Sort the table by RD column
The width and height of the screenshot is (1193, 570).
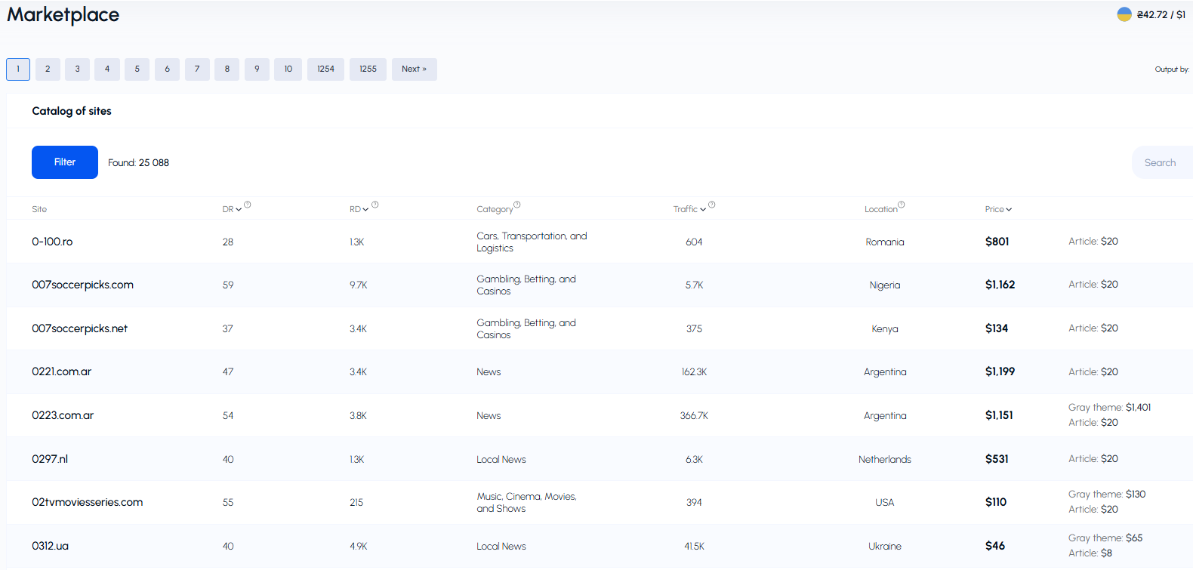tap(359, 209)
